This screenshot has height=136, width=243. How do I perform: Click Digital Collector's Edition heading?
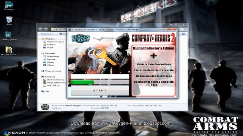153,48
